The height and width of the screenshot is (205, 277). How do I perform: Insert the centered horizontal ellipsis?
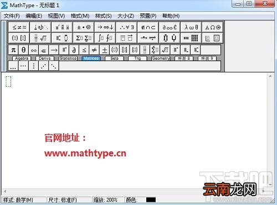coord(23,66)
